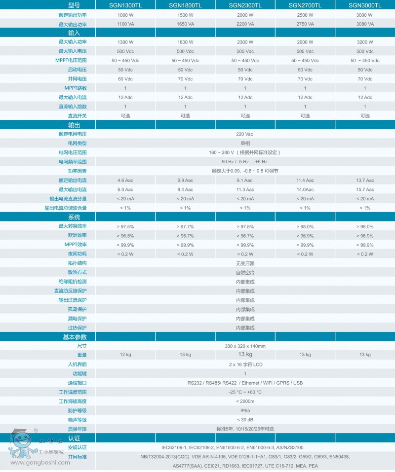
Task: Select the 2 x 16 字符 LCD value
Action: [245, 364]
